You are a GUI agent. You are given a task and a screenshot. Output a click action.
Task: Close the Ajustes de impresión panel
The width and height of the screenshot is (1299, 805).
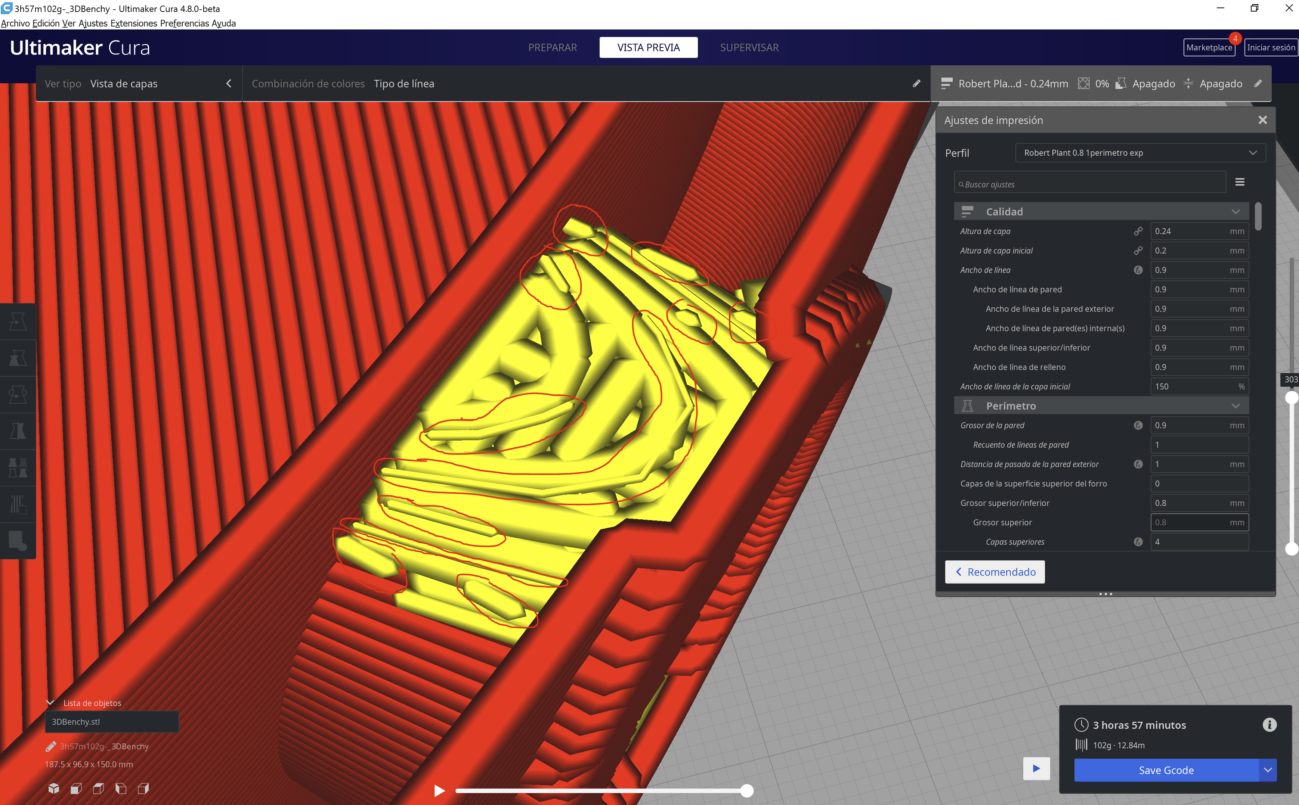(x=1262, y=120)
